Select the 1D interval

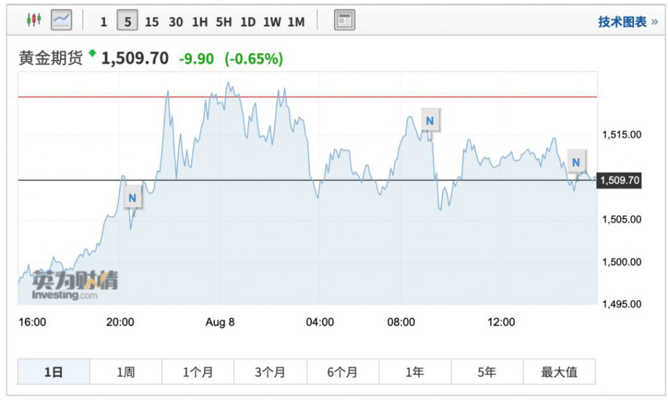[248, 21]
